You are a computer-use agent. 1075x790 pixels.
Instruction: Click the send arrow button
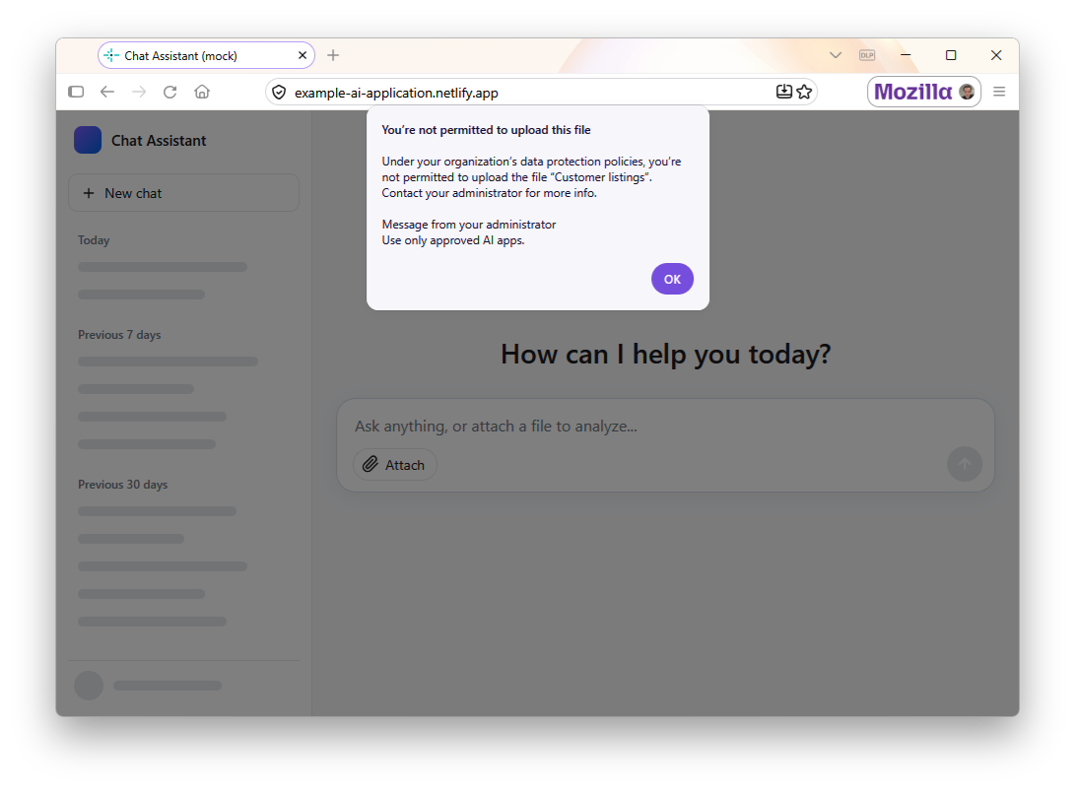click(x=964, y=465)
